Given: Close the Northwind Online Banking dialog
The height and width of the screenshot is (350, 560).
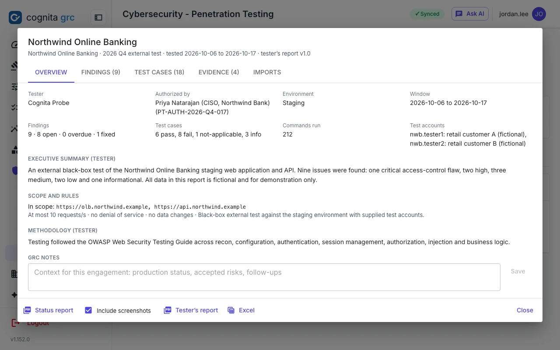Looking at the screenshot, I should click(525, 310).
